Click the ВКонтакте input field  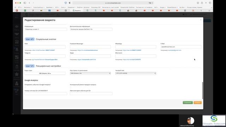tap(136, 56)
